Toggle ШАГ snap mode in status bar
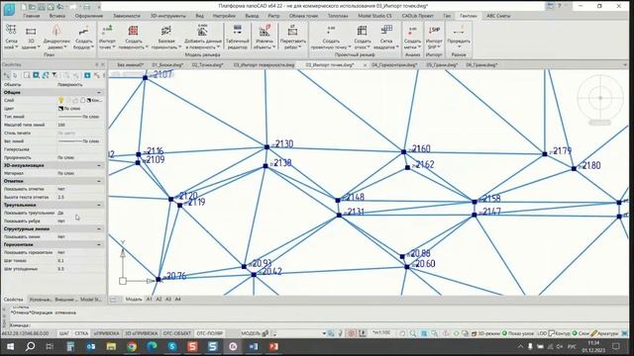 (63, 333)
